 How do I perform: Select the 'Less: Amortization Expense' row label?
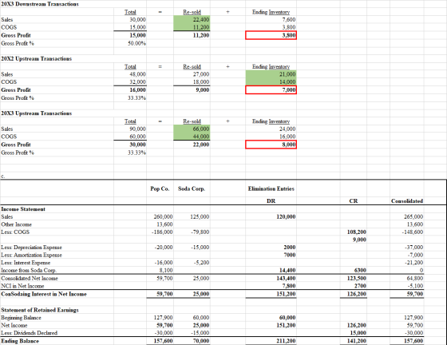31,256
